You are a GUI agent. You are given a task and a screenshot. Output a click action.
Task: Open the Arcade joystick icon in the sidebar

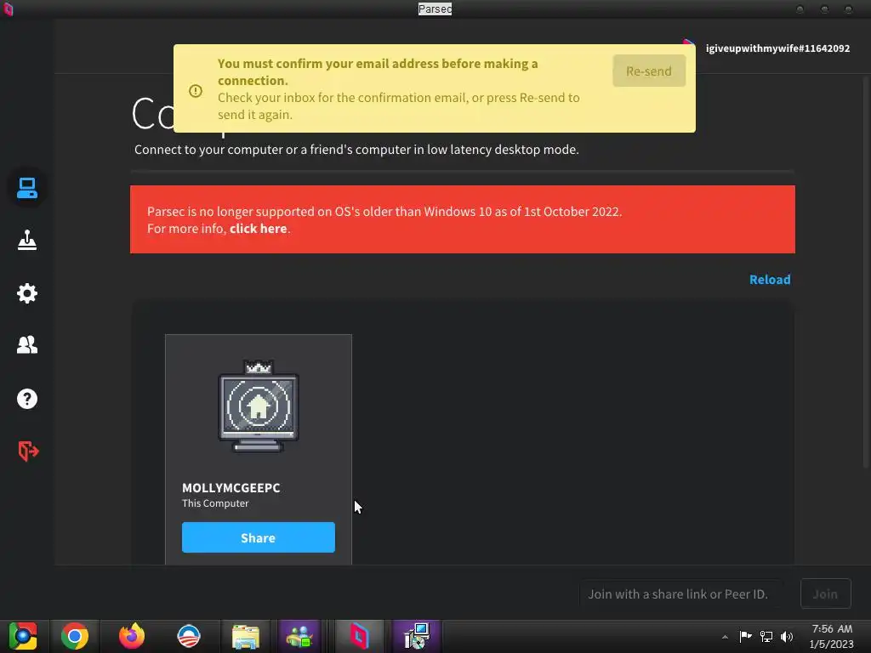coord(26,240)
